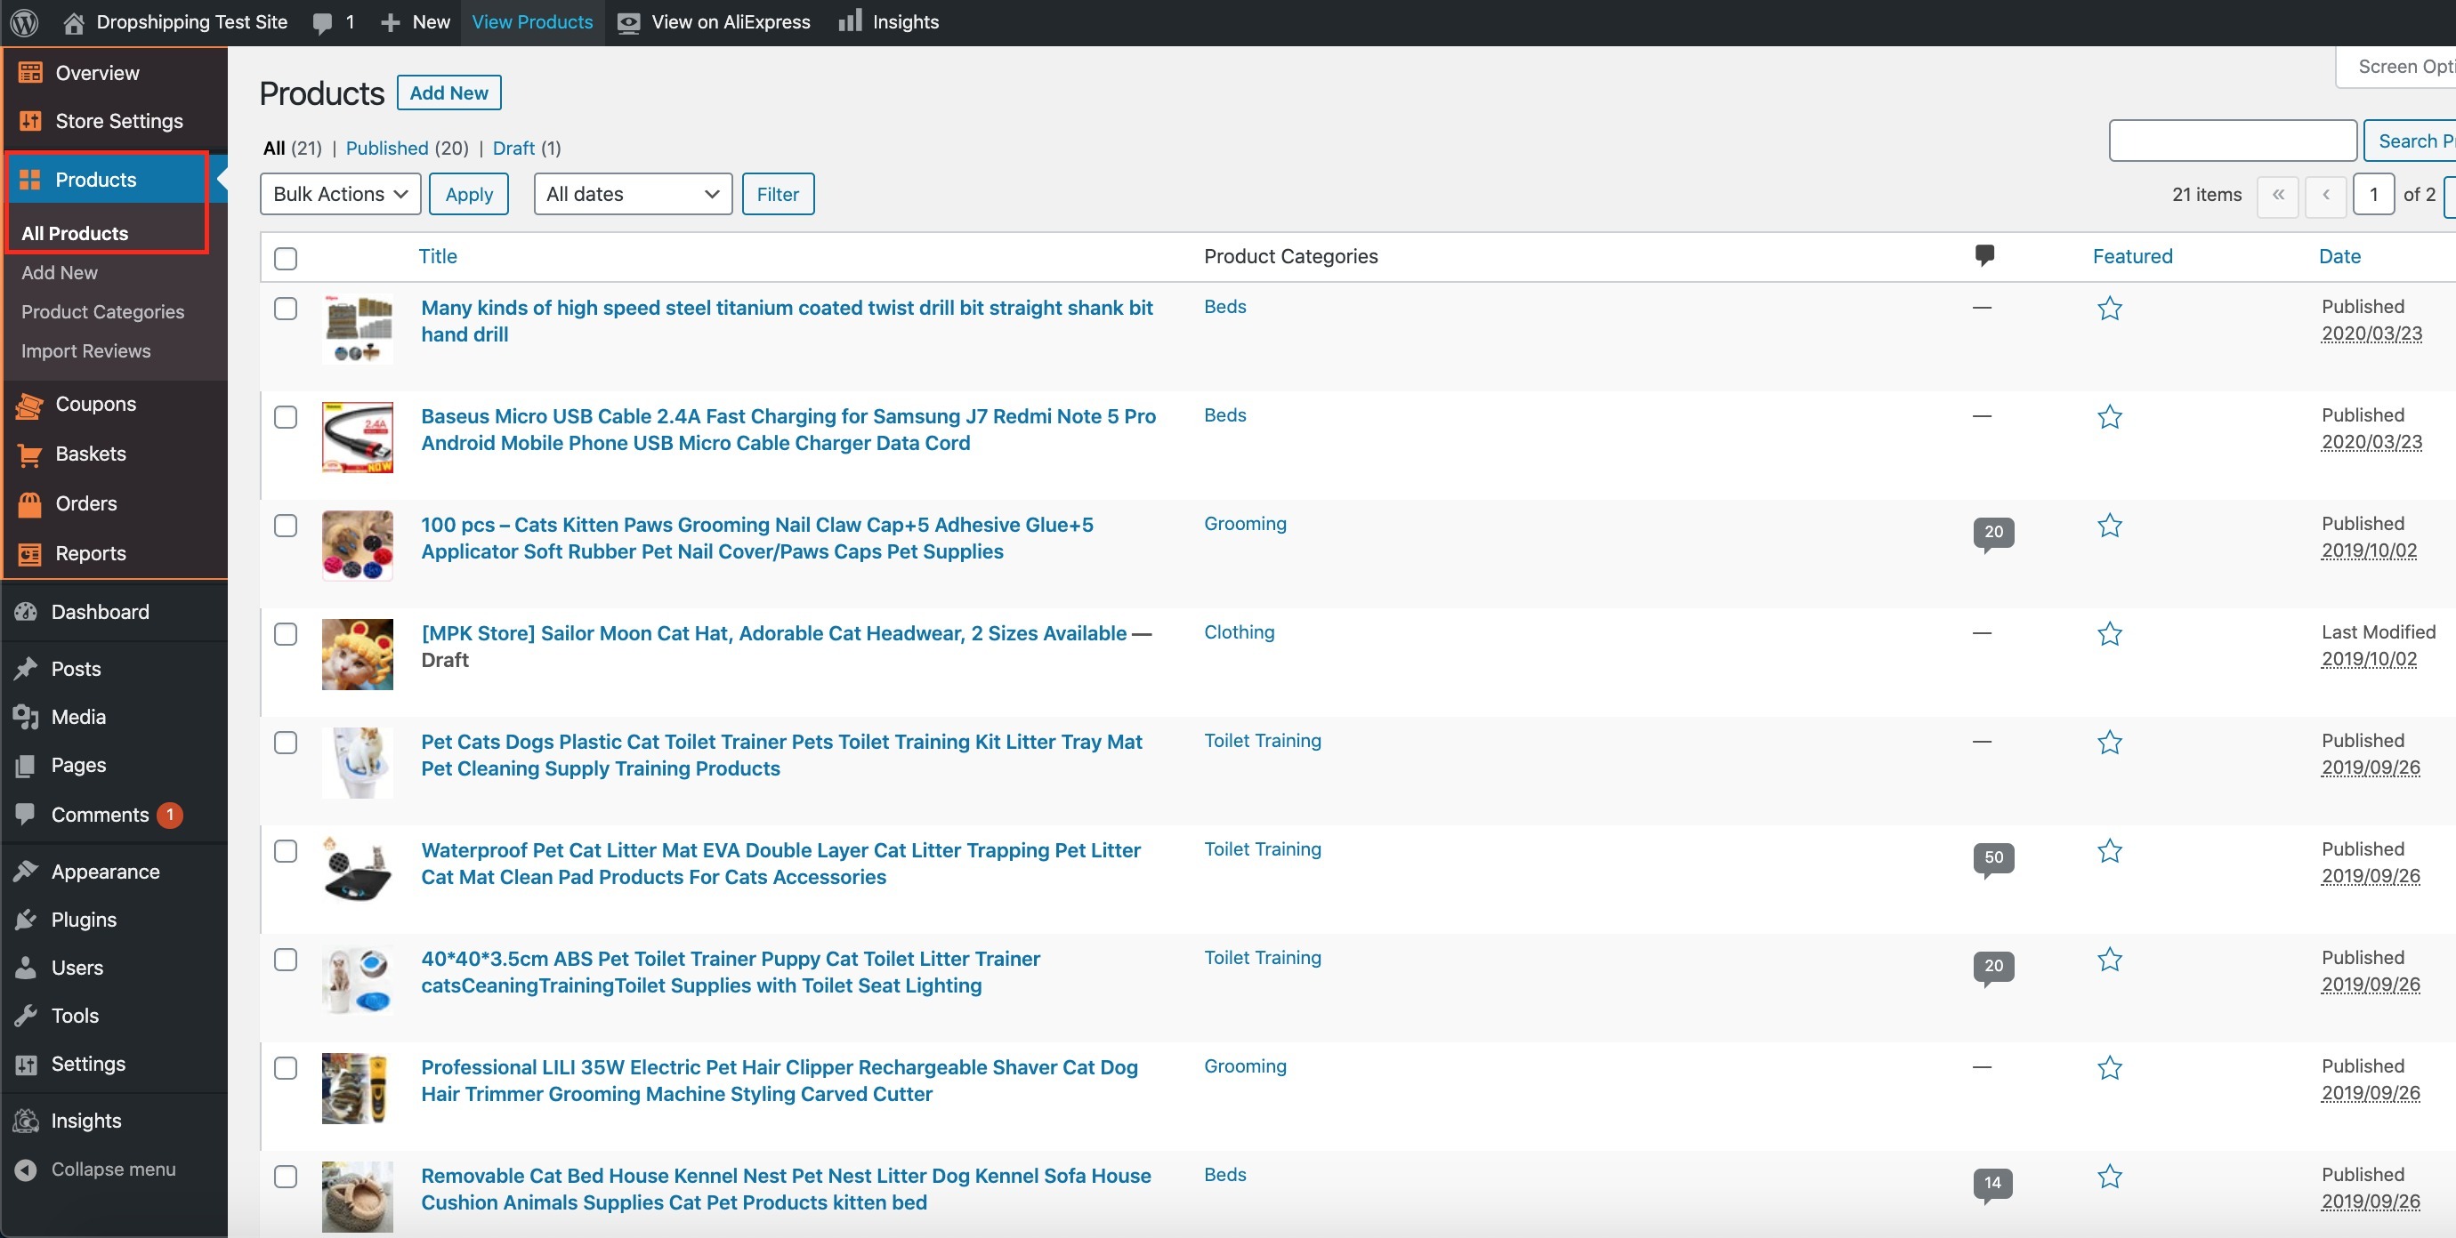
Task: Open the New menu in admin bar
Action: (x=415, y=22)
